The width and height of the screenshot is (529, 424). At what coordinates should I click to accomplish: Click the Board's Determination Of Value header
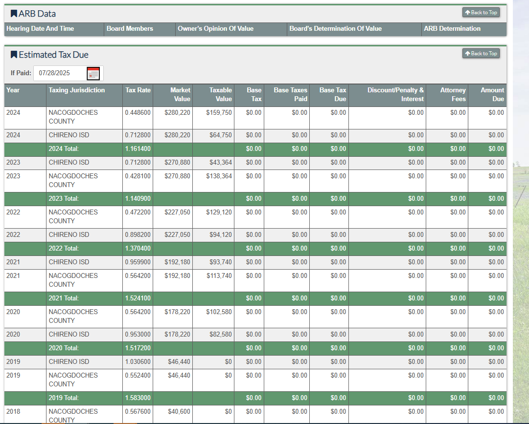click(x=335, y=29)
